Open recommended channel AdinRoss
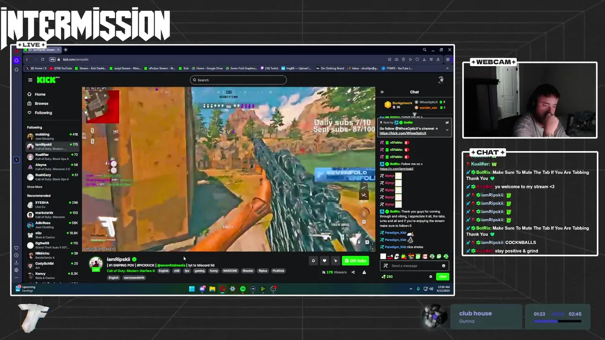Screen dimensions: 605x340 [52, 225]
